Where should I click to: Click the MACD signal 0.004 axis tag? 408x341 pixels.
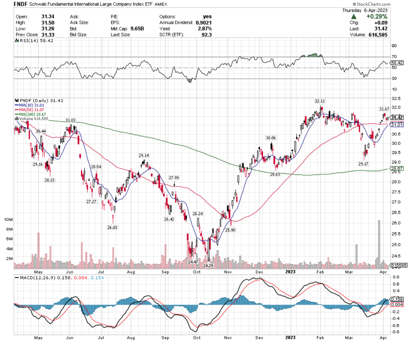coord(397,305)
